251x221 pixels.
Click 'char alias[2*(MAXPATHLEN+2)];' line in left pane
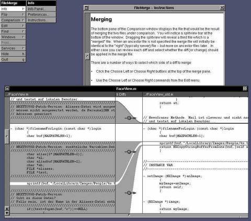(55, 154)
